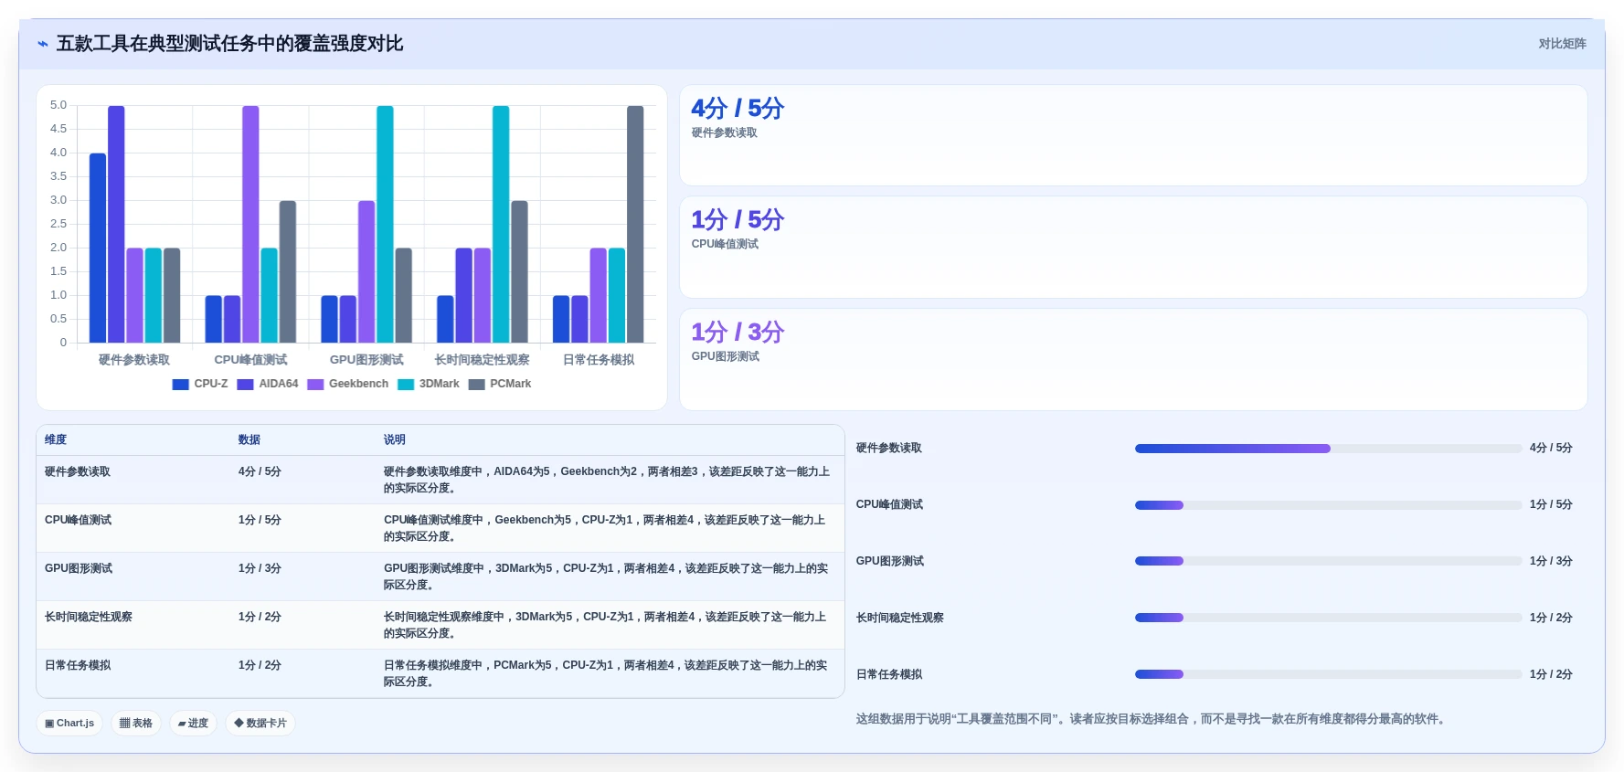Click the CPU峰值测试 progress bar
The image size is (1624, 772).
1328,505
